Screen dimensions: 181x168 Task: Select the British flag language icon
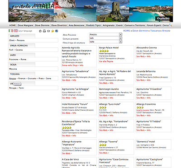pos(16,31)
